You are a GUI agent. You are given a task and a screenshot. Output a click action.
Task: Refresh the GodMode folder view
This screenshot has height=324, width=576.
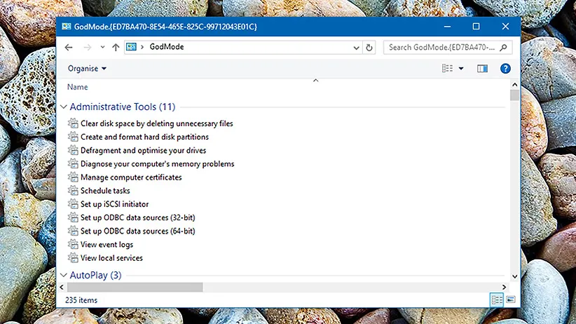coord(370,47)
